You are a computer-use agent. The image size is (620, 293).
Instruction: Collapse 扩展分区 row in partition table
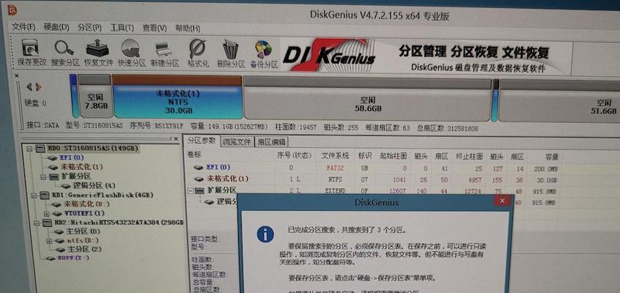[191, 190]
